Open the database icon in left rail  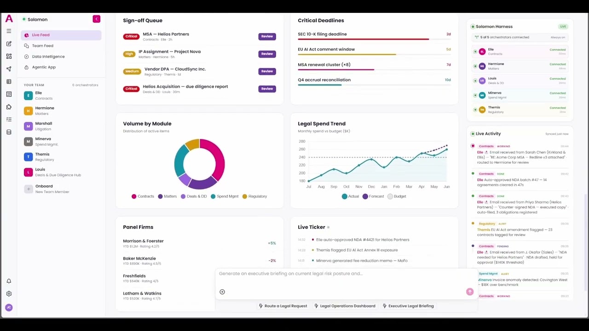click(x=9, y=132)
